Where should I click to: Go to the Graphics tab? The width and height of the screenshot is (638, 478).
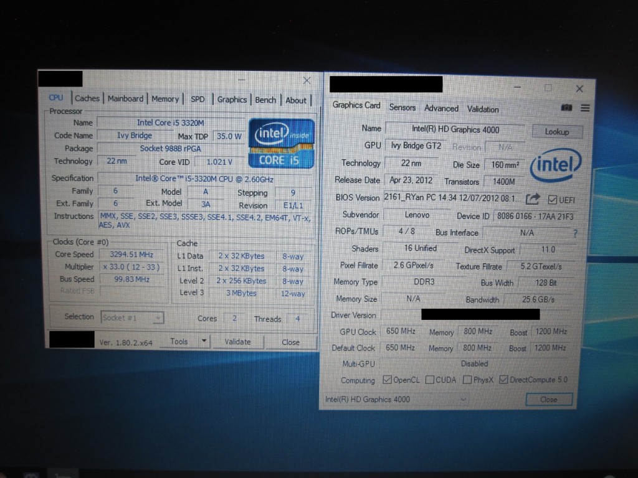[232, 100]
